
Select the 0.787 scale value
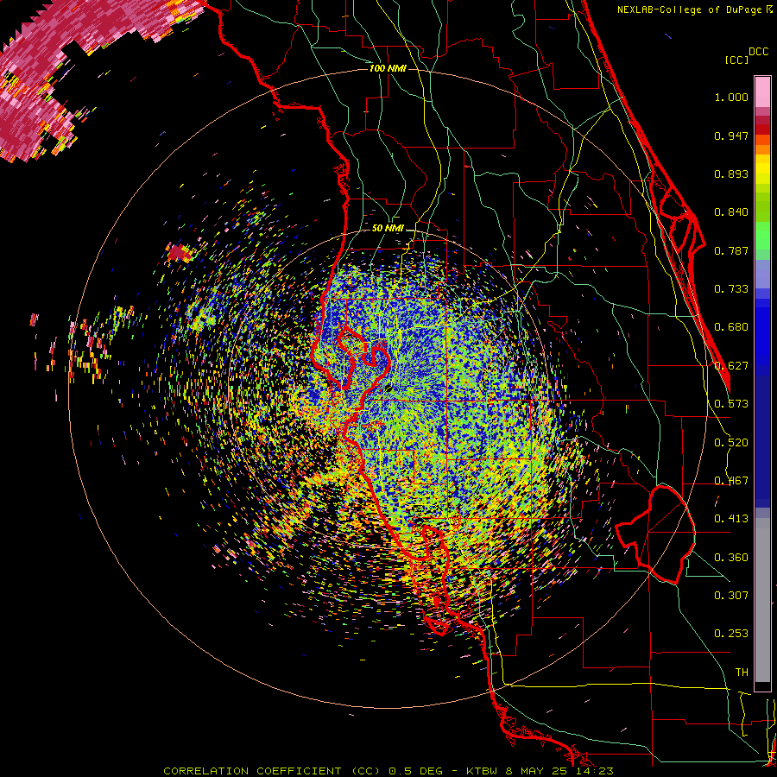point(731,250)
